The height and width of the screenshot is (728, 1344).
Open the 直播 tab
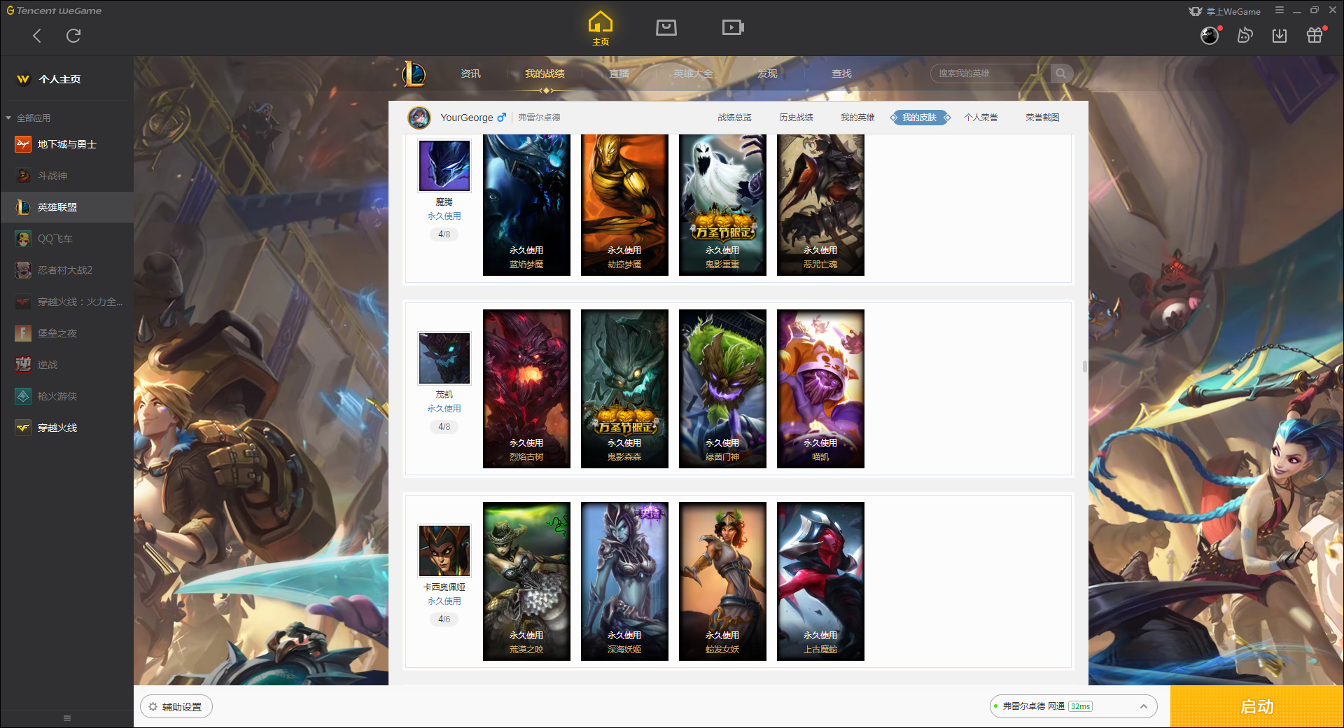click(619, 73)
